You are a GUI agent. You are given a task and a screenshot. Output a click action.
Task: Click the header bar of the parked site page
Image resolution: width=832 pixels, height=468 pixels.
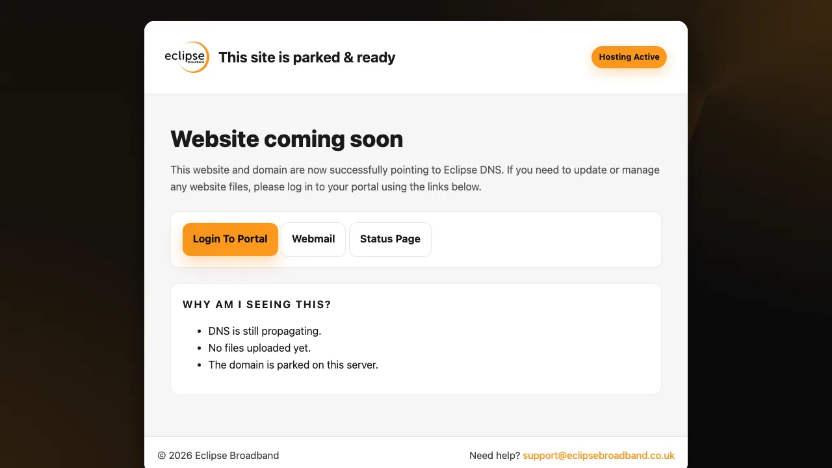click(x=455, y=57)
